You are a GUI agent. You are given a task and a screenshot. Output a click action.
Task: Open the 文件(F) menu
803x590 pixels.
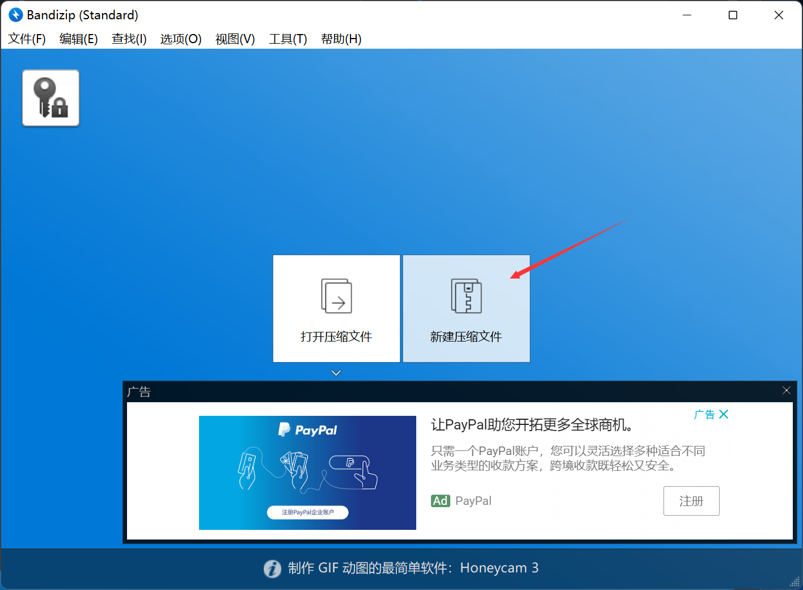click(x=27, y=39)
